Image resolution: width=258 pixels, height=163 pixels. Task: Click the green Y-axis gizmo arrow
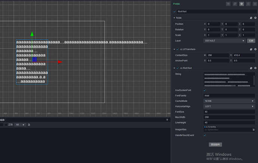coord(32,34)
